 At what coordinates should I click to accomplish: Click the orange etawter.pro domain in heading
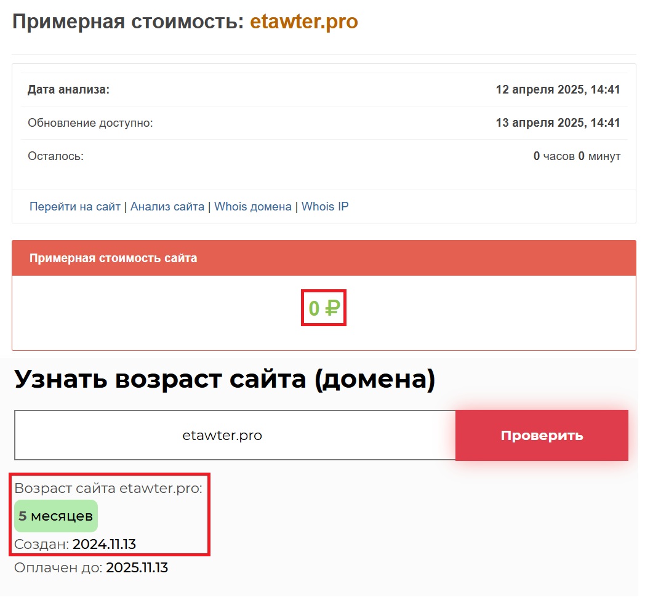click(303, 22)
